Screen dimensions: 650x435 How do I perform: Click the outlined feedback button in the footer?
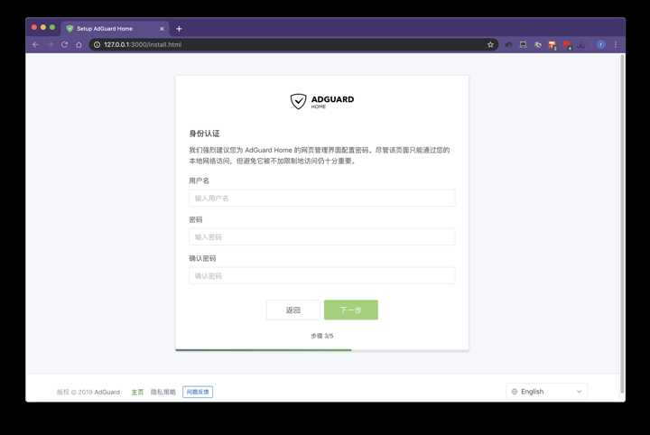coord(198,392)
